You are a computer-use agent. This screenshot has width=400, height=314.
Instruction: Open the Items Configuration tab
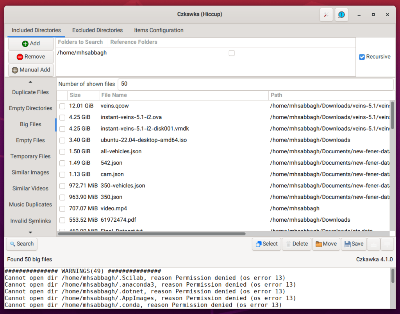click(x=159, y=30)
